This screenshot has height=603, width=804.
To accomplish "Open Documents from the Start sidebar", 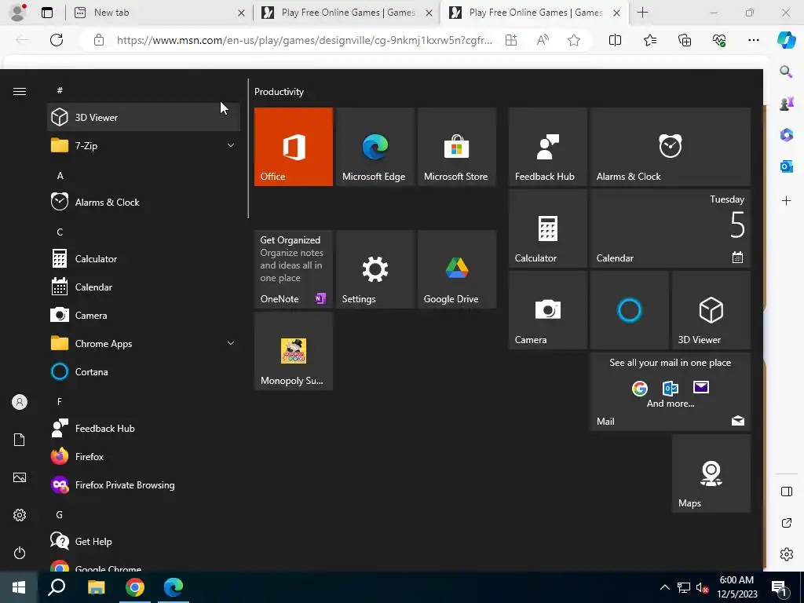I will (20, 440).
